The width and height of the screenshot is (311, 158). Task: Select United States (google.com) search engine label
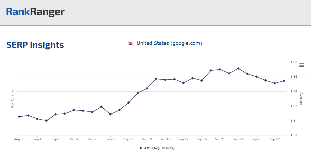tap(169, 43)
